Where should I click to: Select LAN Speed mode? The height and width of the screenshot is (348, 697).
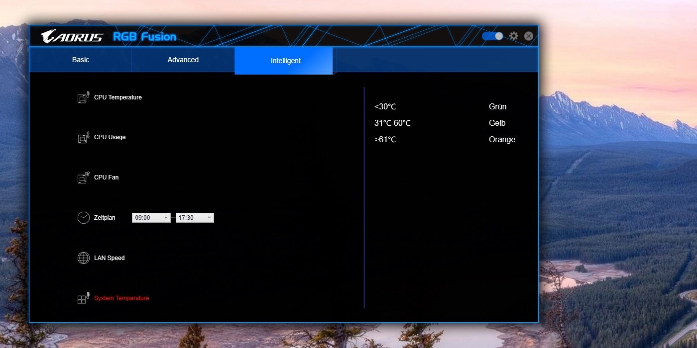[110, 258]
